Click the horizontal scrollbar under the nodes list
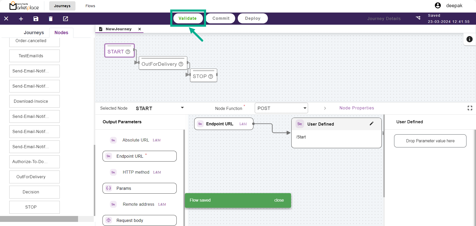 tap(39, 219)
